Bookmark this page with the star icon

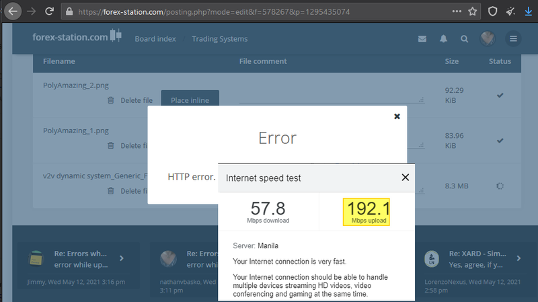pyautogui.click(x=473, y=11)
